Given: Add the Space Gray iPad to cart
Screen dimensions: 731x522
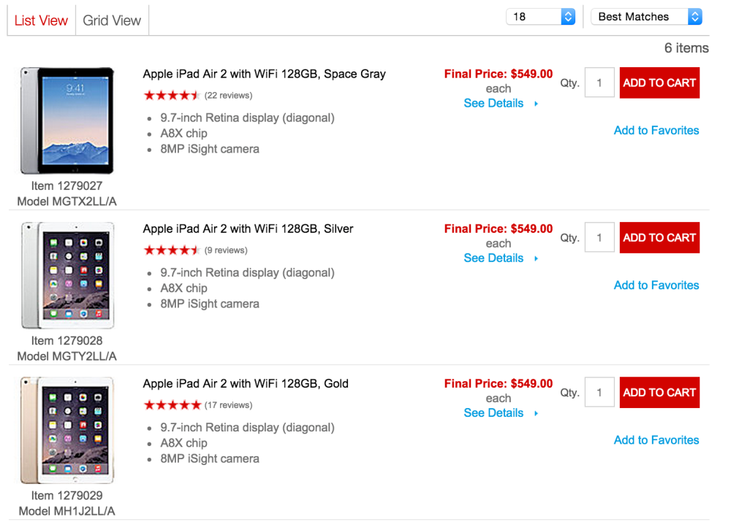Looking at the screenshot, I should point(659,83).
